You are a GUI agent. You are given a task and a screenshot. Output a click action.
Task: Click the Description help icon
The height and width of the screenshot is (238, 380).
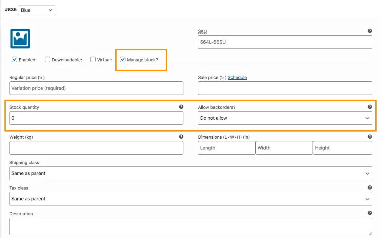369,213
